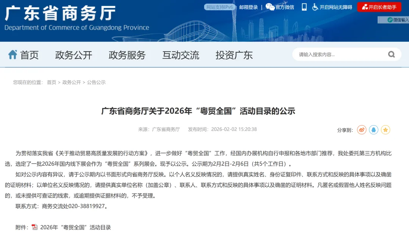Screen dimensions: 409x234
Task: Open the 互动交流 navigation menu
Action: [x=181, y=55]
